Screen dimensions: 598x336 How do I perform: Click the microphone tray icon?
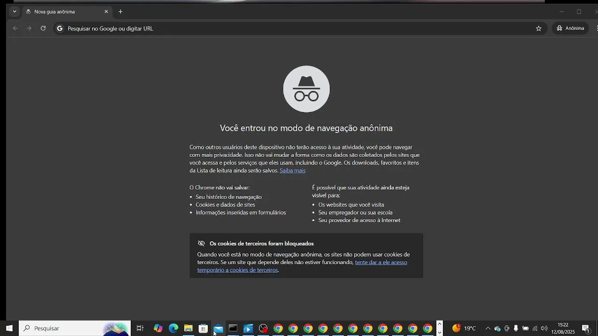tap(516, 329)
